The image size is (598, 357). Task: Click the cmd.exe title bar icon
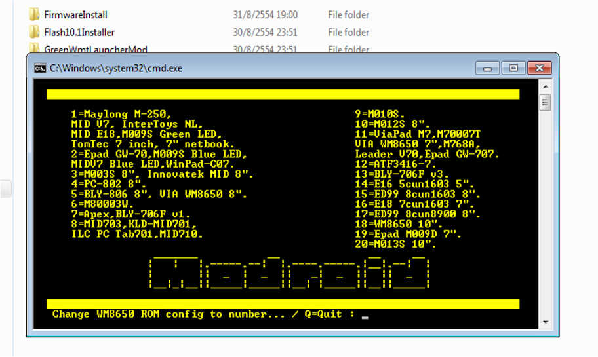(x=39, y=68)
